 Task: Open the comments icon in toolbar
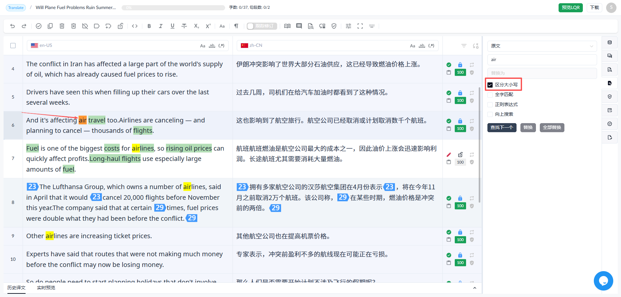[x=299, y=26]
